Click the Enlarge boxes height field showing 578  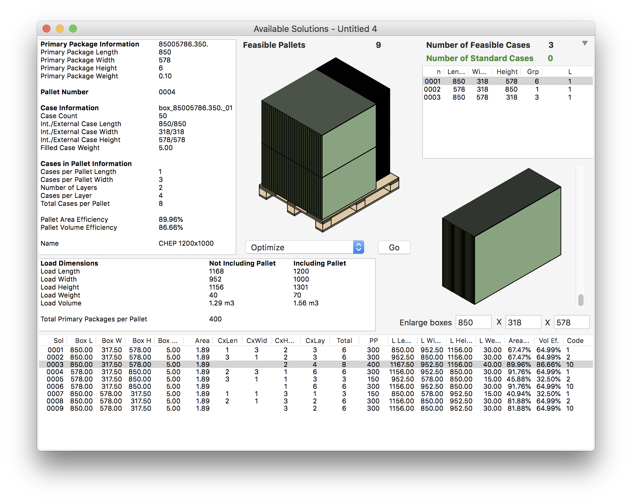click(x=572, y=322)
